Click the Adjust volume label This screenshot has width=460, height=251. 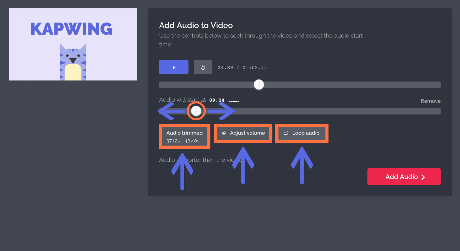247,133
